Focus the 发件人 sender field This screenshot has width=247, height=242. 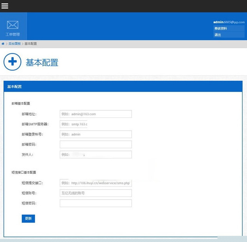point(95,155)
